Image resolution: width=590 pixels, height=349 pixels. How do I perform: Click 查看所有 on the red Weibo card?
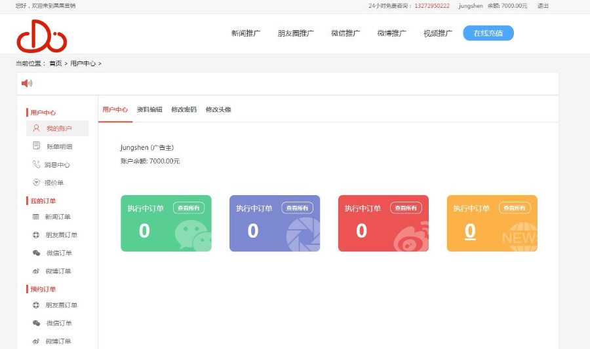tap(406, 208)
